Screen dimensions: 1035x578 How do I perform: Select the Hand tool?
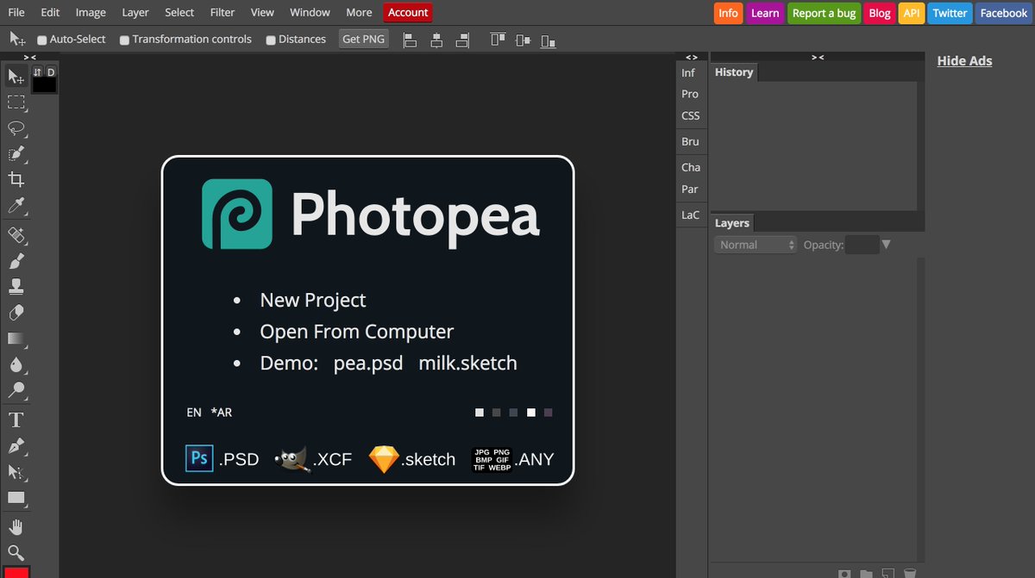pos(16,526)
